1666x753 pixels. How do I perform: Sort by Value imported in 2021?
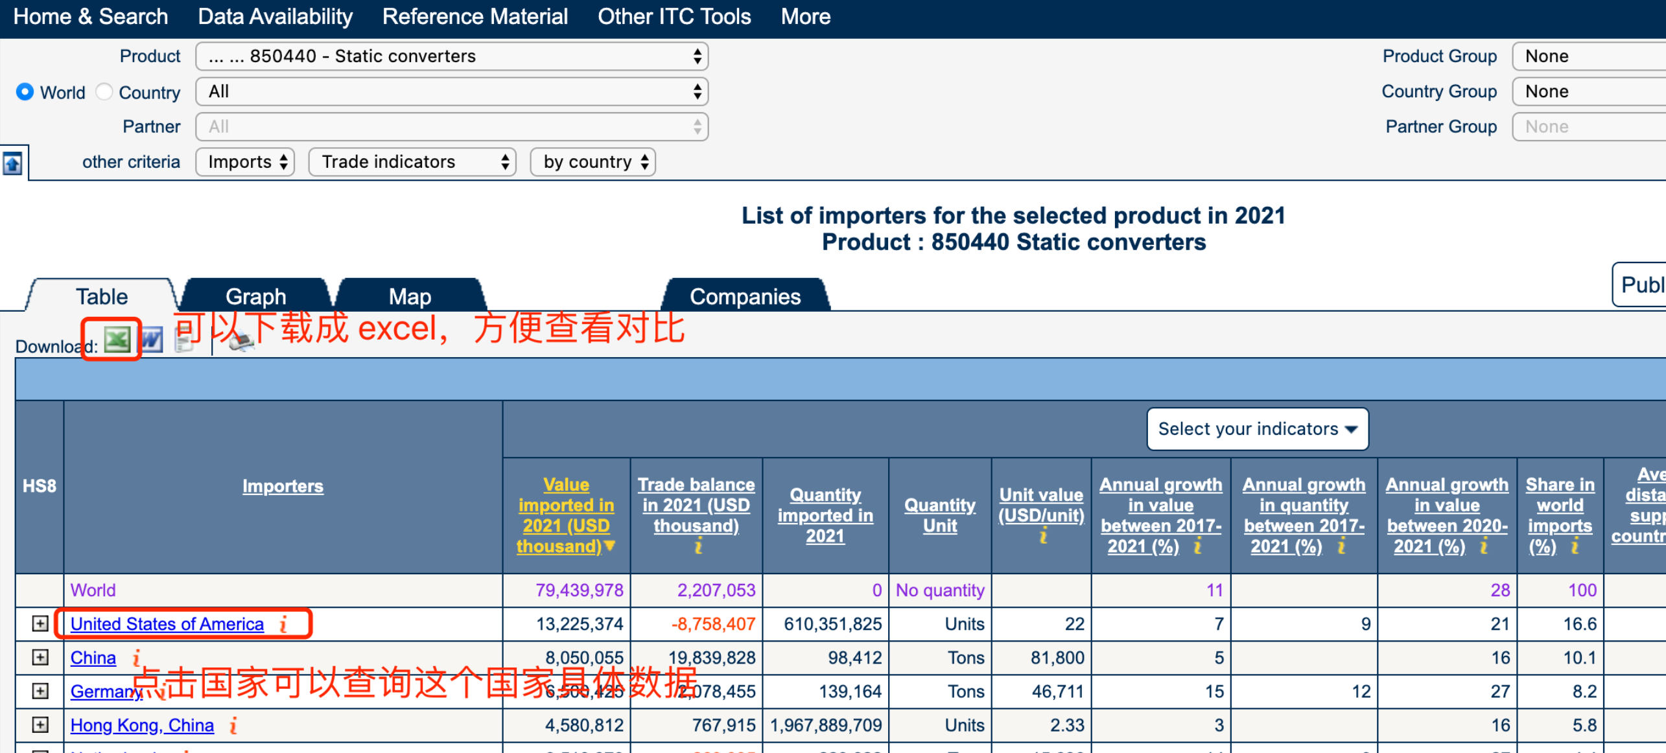click(x=565, y=515)
